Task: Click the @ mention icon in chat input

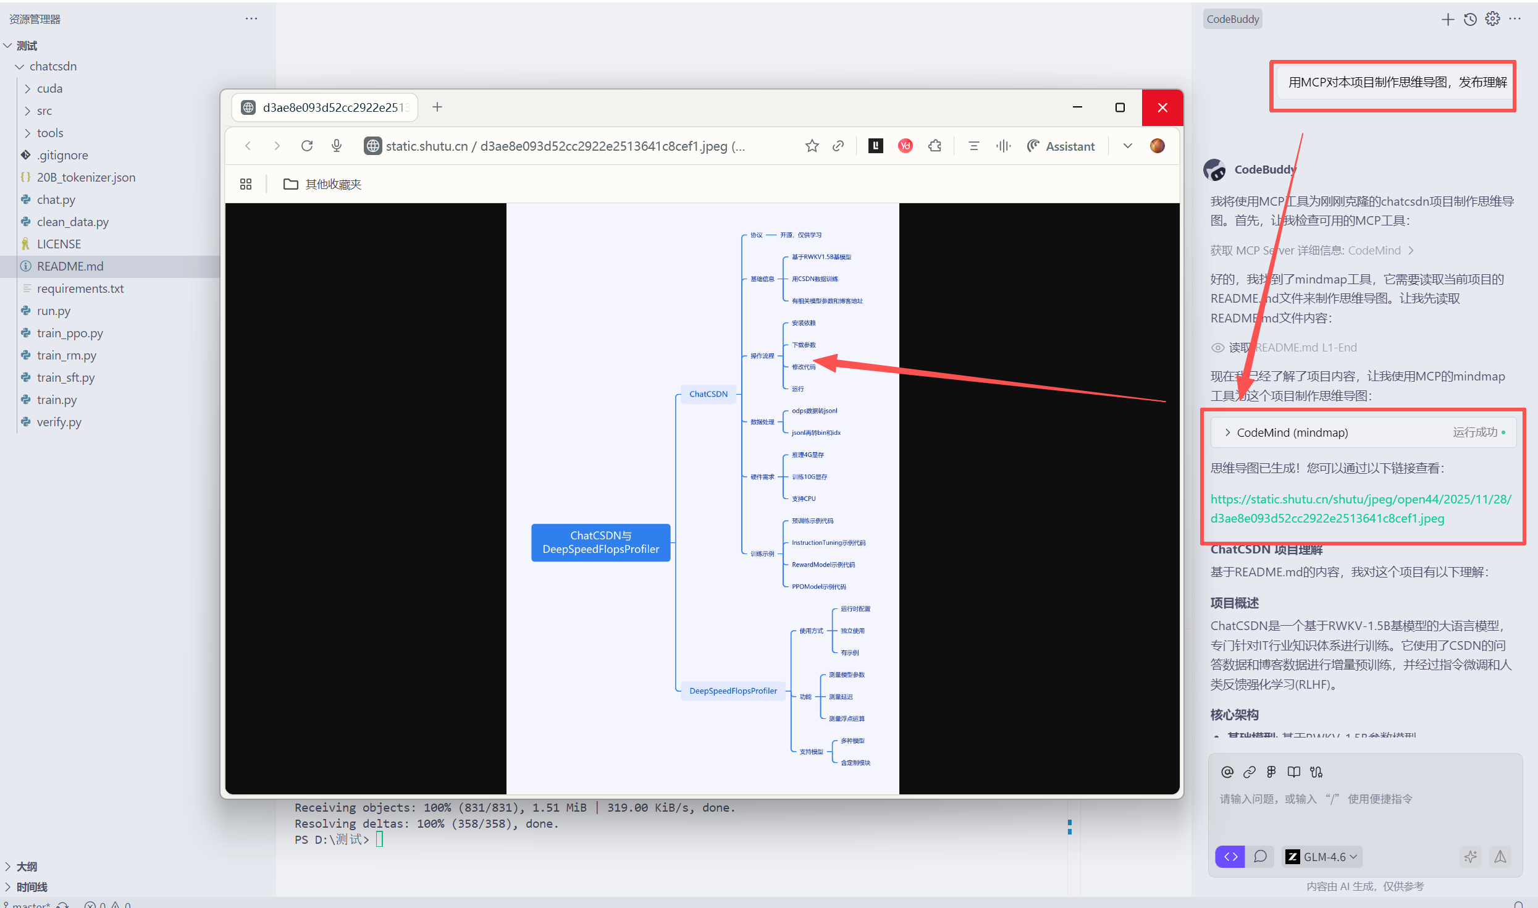Action: (1227, 772)
